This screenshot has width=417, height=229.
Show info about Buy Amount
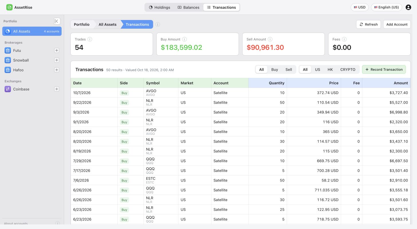pyautogui.click(x=184, y=39)
